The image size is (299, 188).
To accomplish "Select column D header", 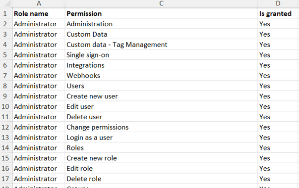I will (278, 3).
